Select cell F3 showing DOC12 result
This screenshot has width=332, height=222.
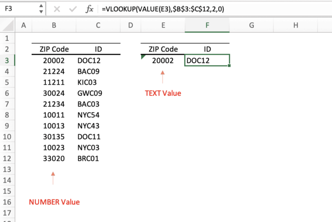pos(207,60)
